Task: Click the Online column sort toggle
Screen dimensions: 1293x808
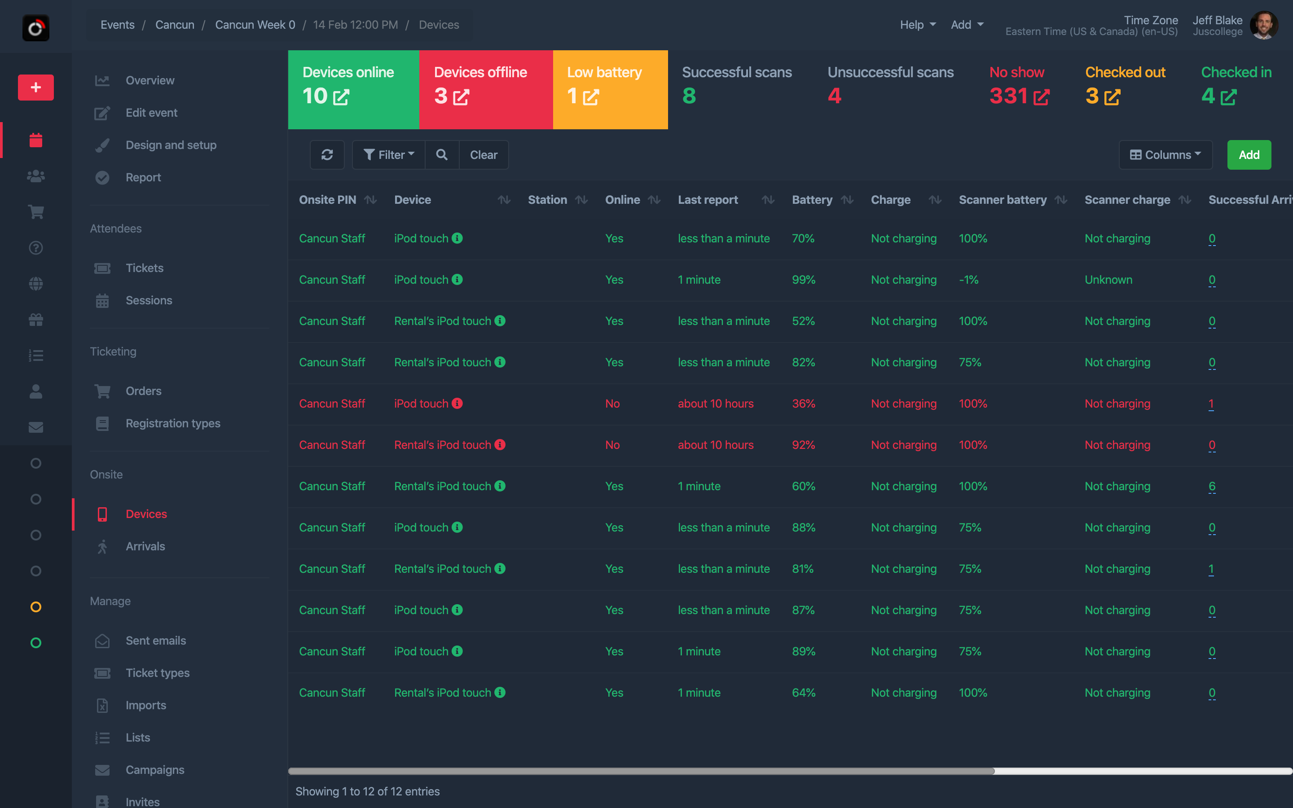Action: point(655,199)
